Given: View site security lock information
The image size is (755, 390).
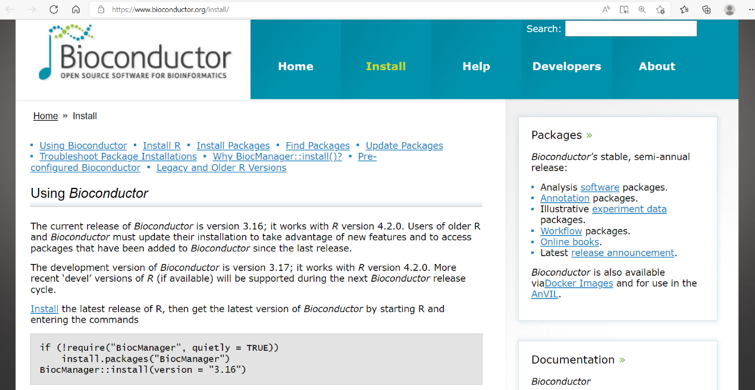Looking at the screenshot, I should 101,10.
